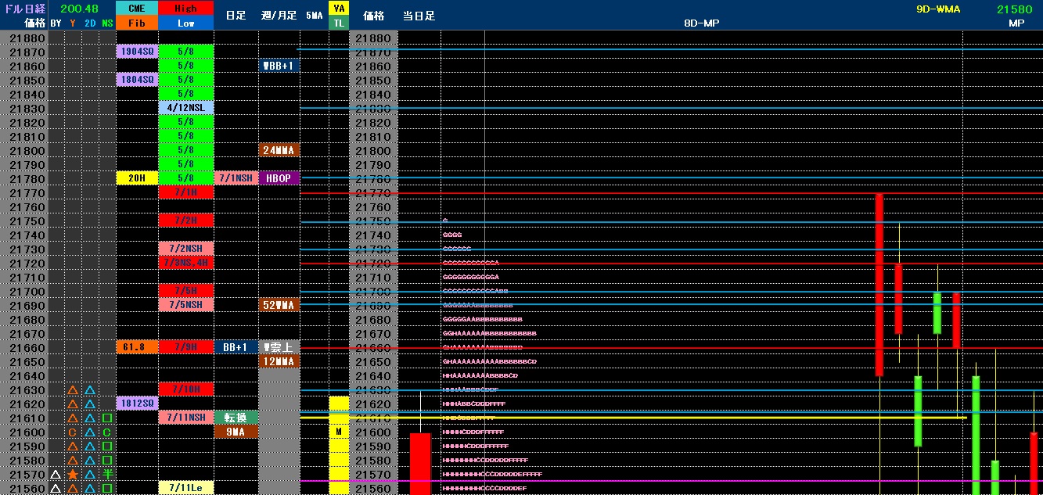Select the brown 9MA cell

pos(236,432)
